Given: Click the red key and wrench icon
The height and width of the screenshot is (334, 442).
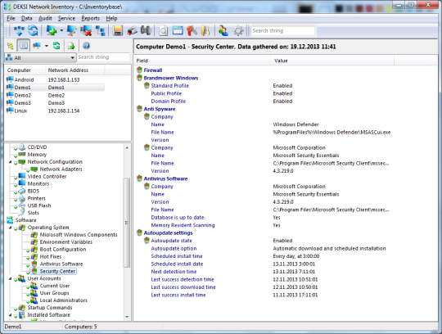Looking at the screenshot, I should pos(192,30).
